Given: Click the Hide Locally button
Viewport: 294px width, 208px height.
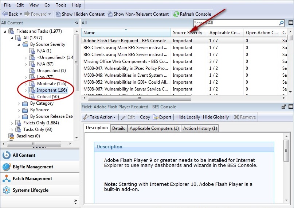Looking at the screenshot, I should (x=188, y=117).
